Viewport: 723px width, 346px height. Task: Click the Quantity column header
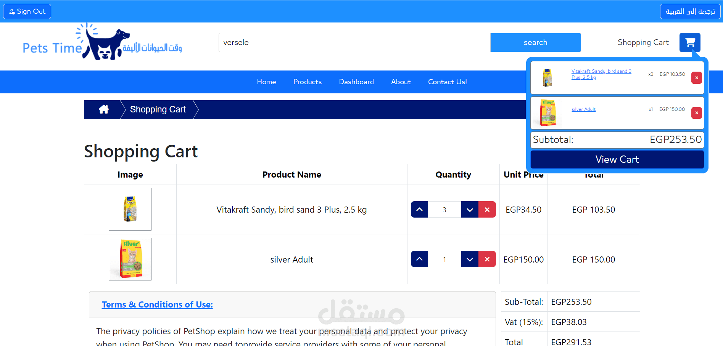453,175
